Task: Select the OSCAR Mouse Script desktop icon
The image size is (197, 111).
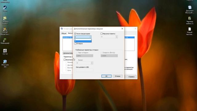Action: tap(5, 31)
